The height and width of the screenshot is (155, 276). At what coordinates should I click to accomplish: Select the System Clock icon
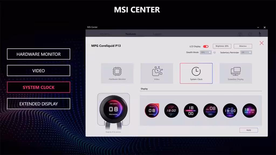(196, 73)
